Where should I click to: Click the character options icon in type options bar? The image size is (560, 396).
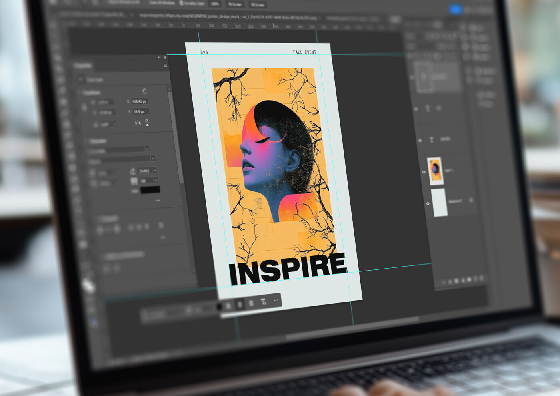coord(264,301)
